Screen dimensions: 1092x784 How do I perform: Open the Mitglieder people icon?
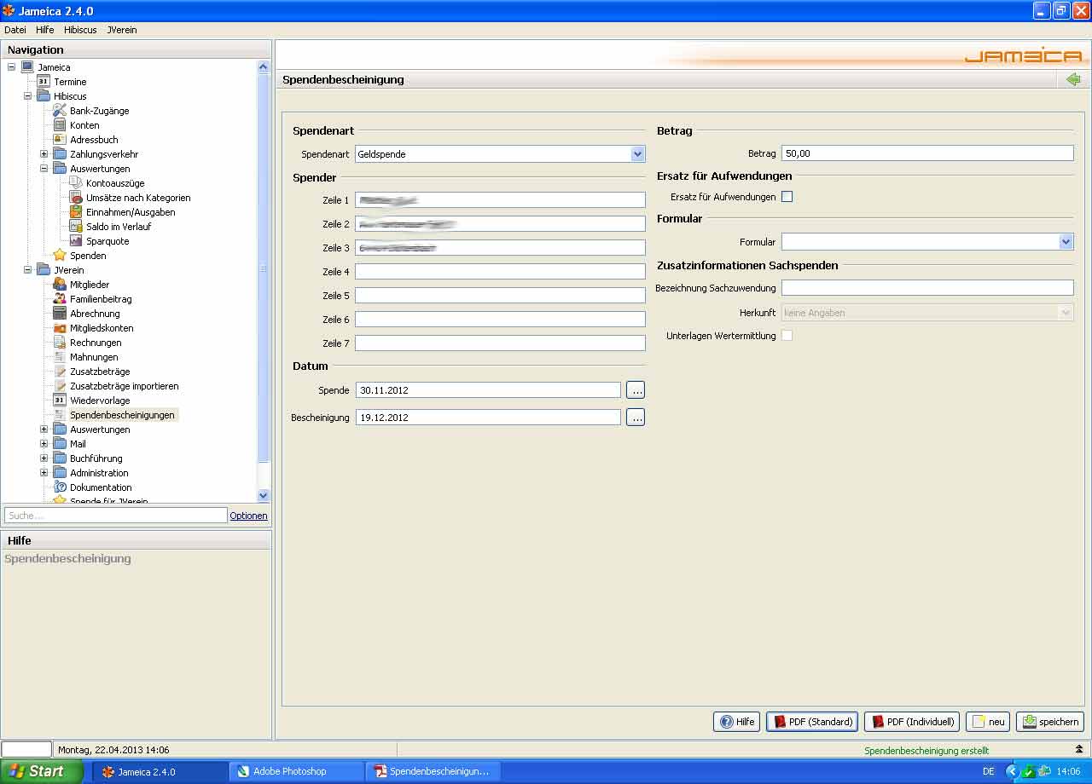tap(60, 285)
